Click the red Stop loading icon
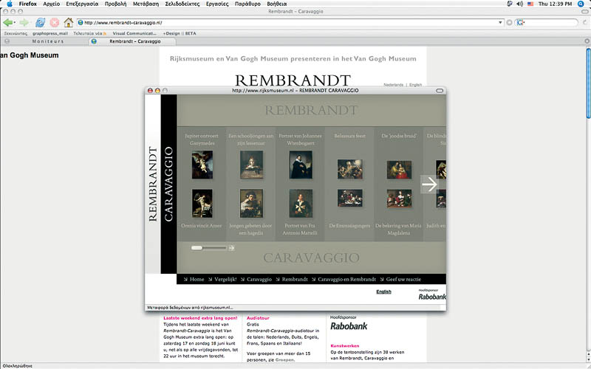Viewport: 591px width, 369px height. [54, 23]
